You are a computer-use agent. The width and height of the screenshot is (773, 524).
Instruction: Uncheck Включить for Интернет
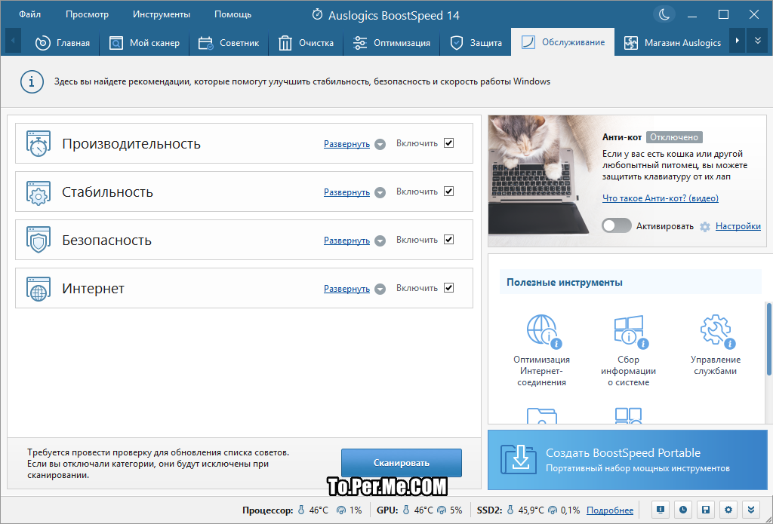[x=448, y=288]
